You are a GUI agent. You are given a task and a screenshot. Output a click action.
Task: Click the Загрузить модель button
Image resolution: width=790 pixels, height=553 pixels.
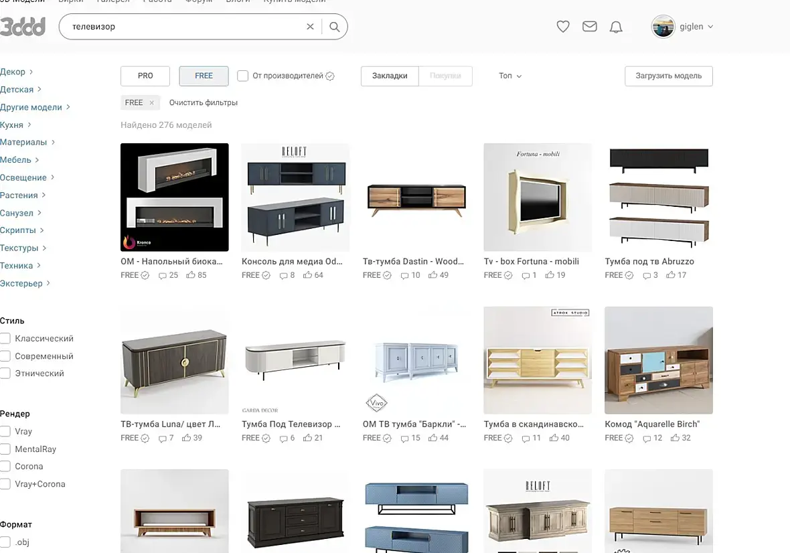[669, 76]
